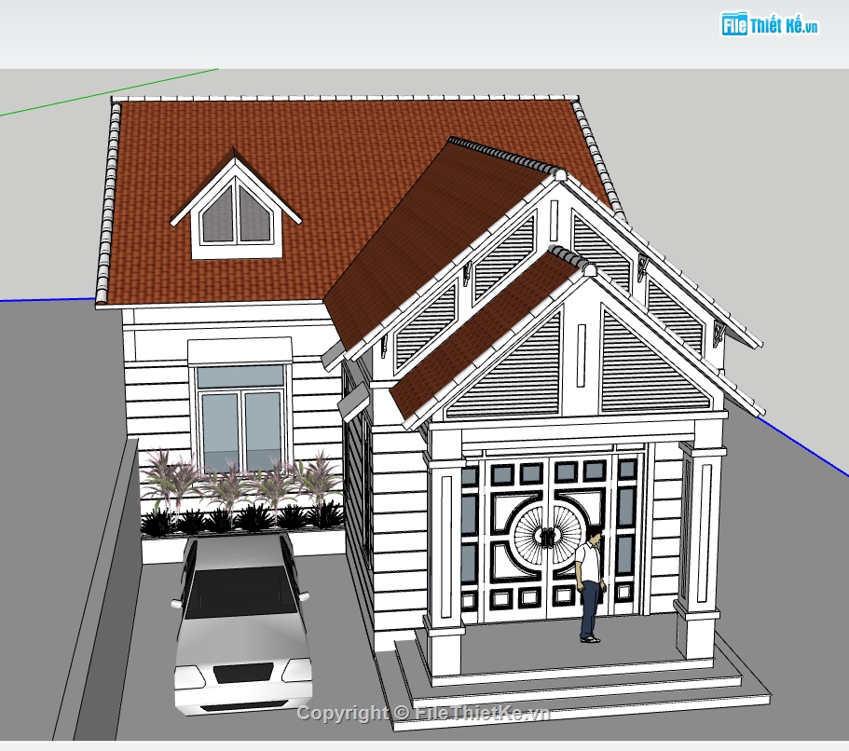The width and height of the screenshot is (849, 751).
Task: Select the left porch column
Action: (x=446, y=550)
